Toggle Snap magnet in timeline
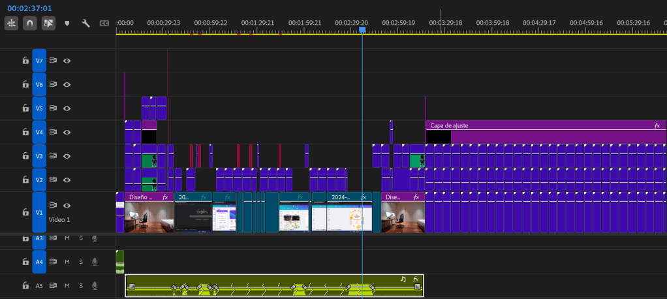 click(x=30, y=23)
